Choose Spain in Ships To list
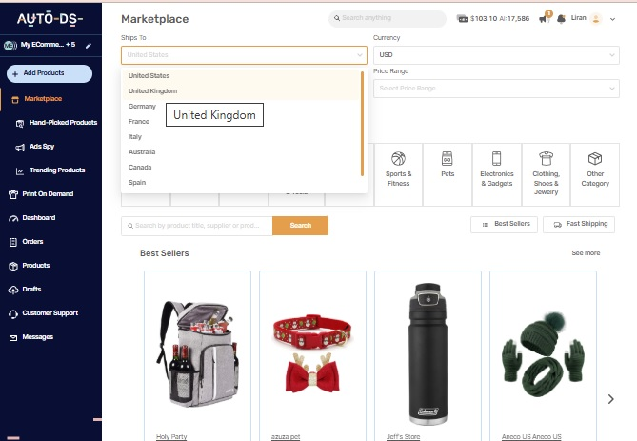The width and height of the screenshot is (637, 441). [241, 183]
